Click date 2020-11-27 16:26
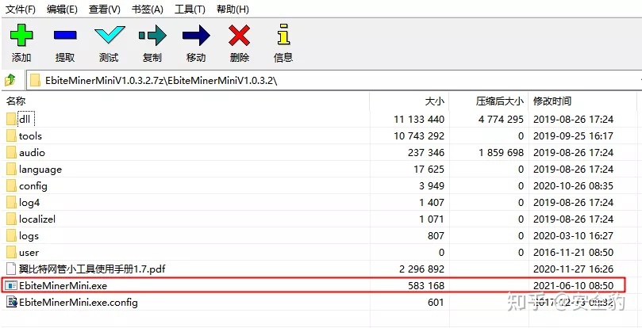642x328 pixels. [x=573, y=269]
